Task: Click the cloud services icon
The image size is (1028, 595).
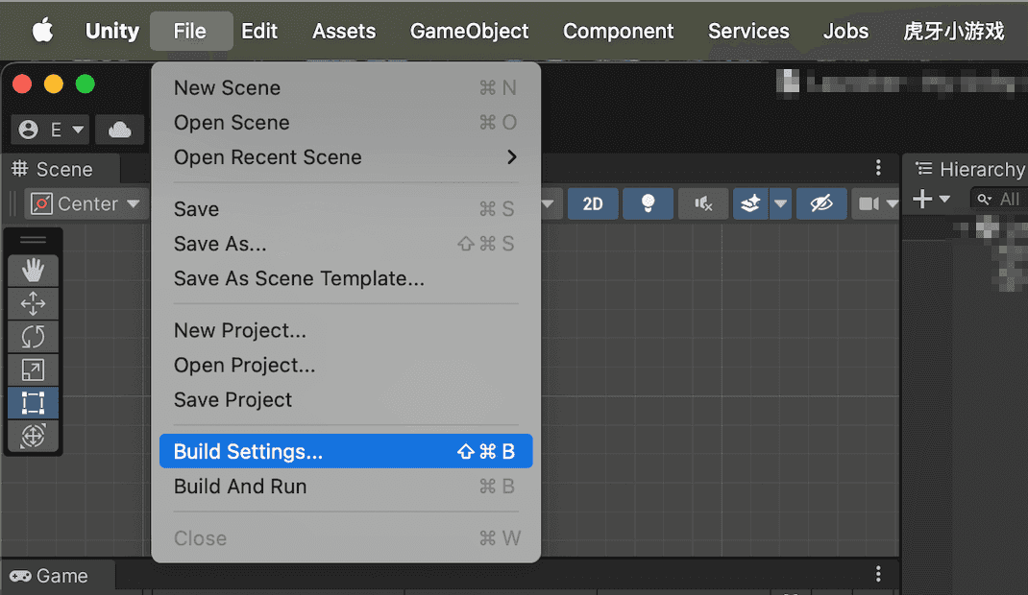Action: (120, 130)
